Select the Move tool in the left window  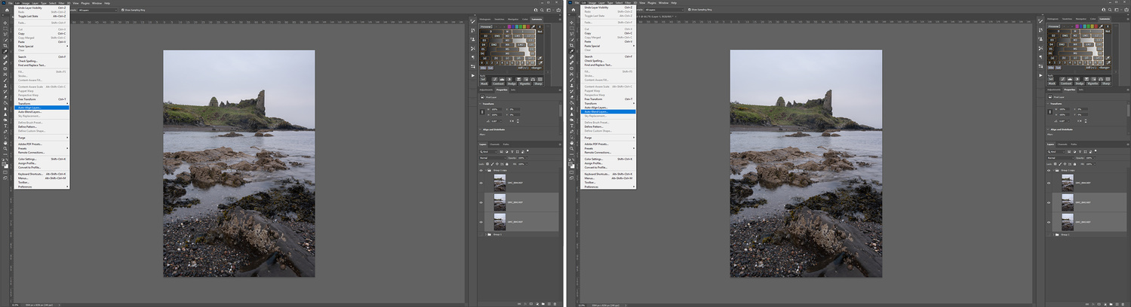(x=5, y=23)
